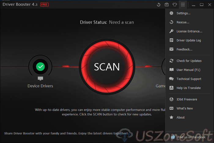Select Driver Update Log menu item
The image size is (214, 143).
(189, 40)
